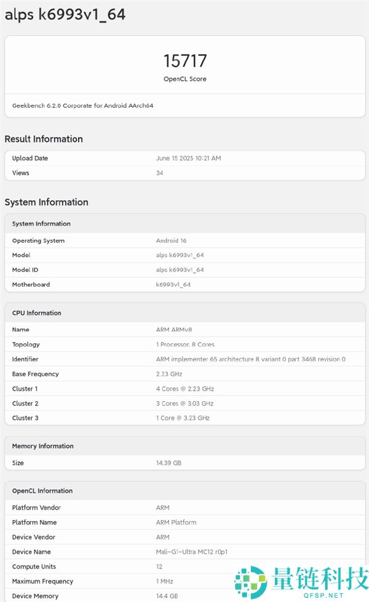Click the Upload Date label
Screen dimensions: 369x602
(x=30, y=158)
